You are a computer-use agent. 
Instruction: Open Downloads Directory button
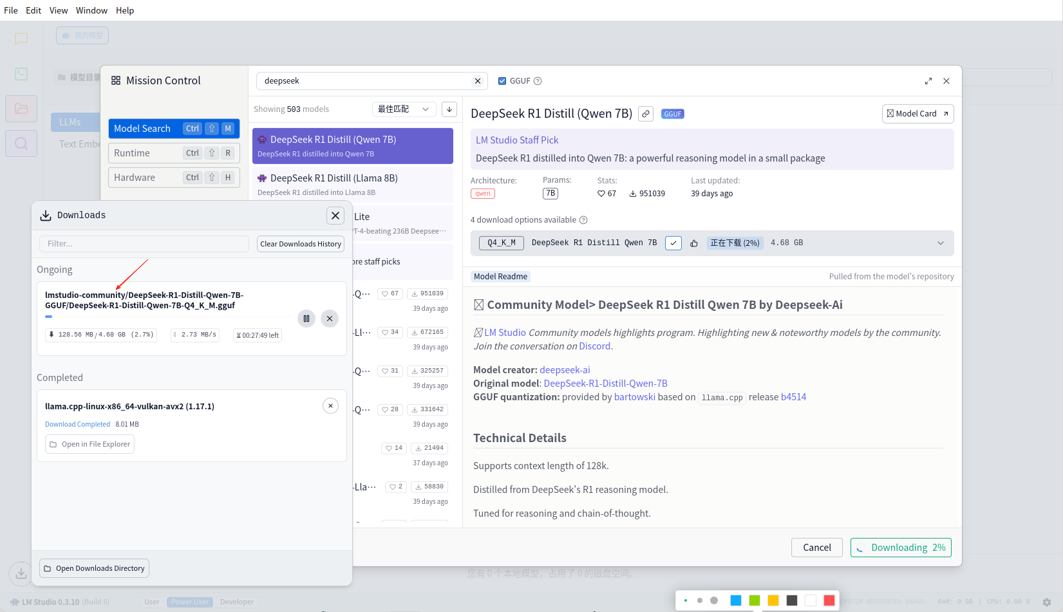point(94,568)
